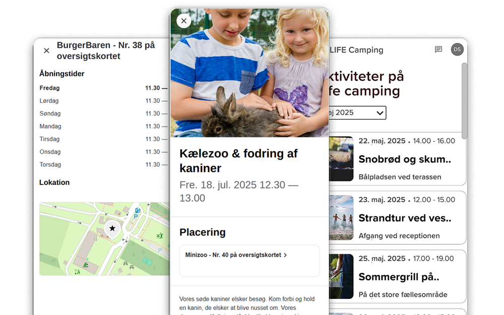Click the picnic table icon on map

click(125, 264)
